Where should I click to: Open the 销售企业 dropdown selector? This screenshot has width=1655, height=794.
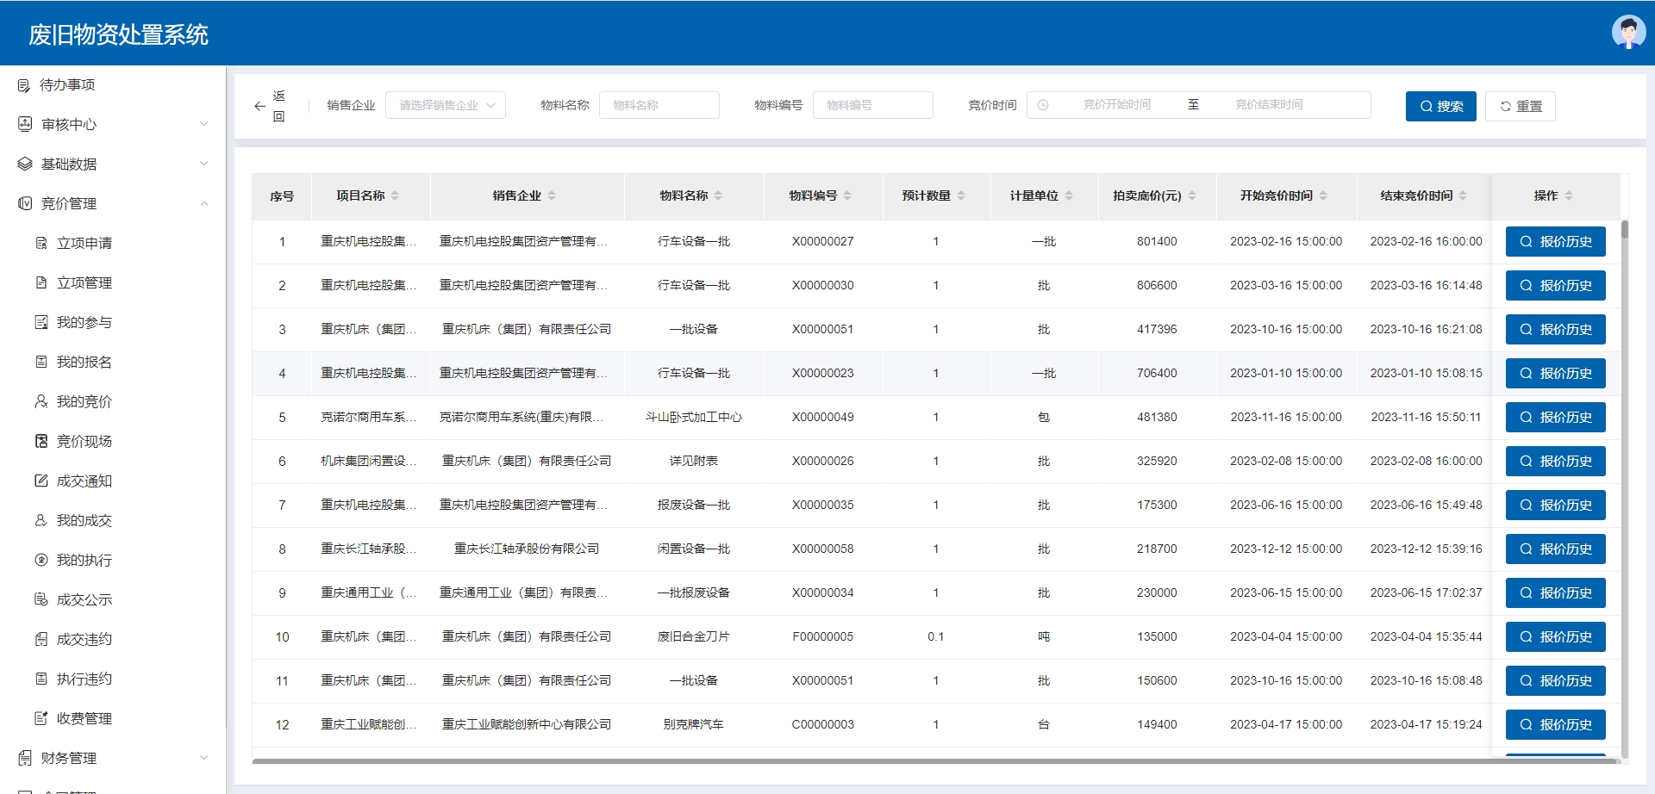pos(446,105)
